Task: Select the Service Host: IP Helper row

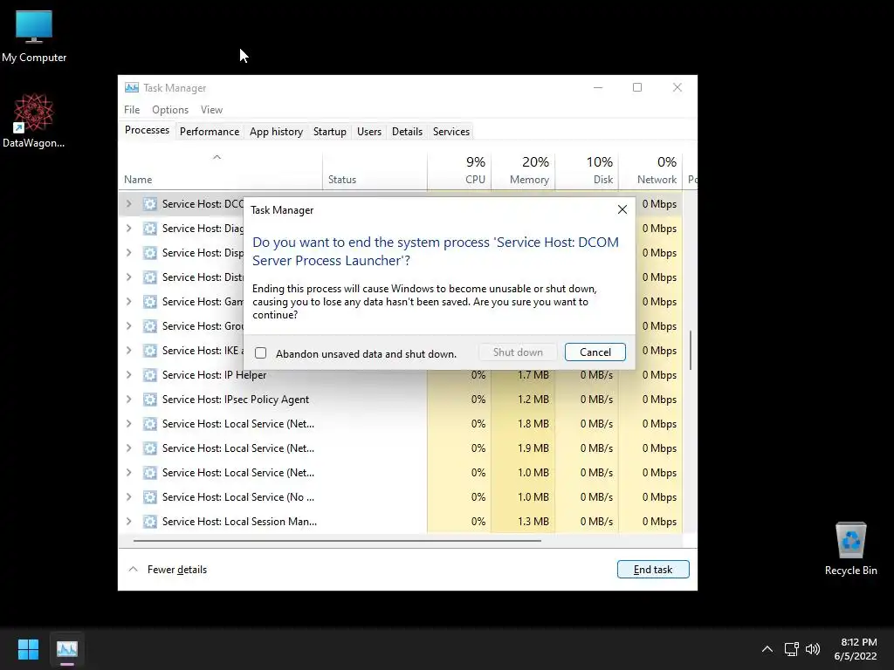Action: (x=400, y=375)
